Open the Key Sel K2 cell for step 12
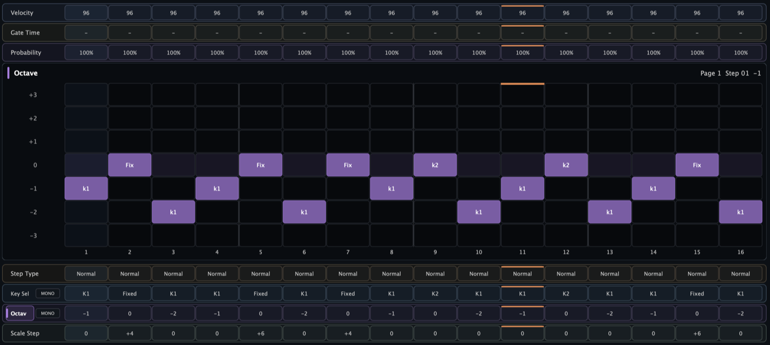770x345 pixels. pos(566,294)
